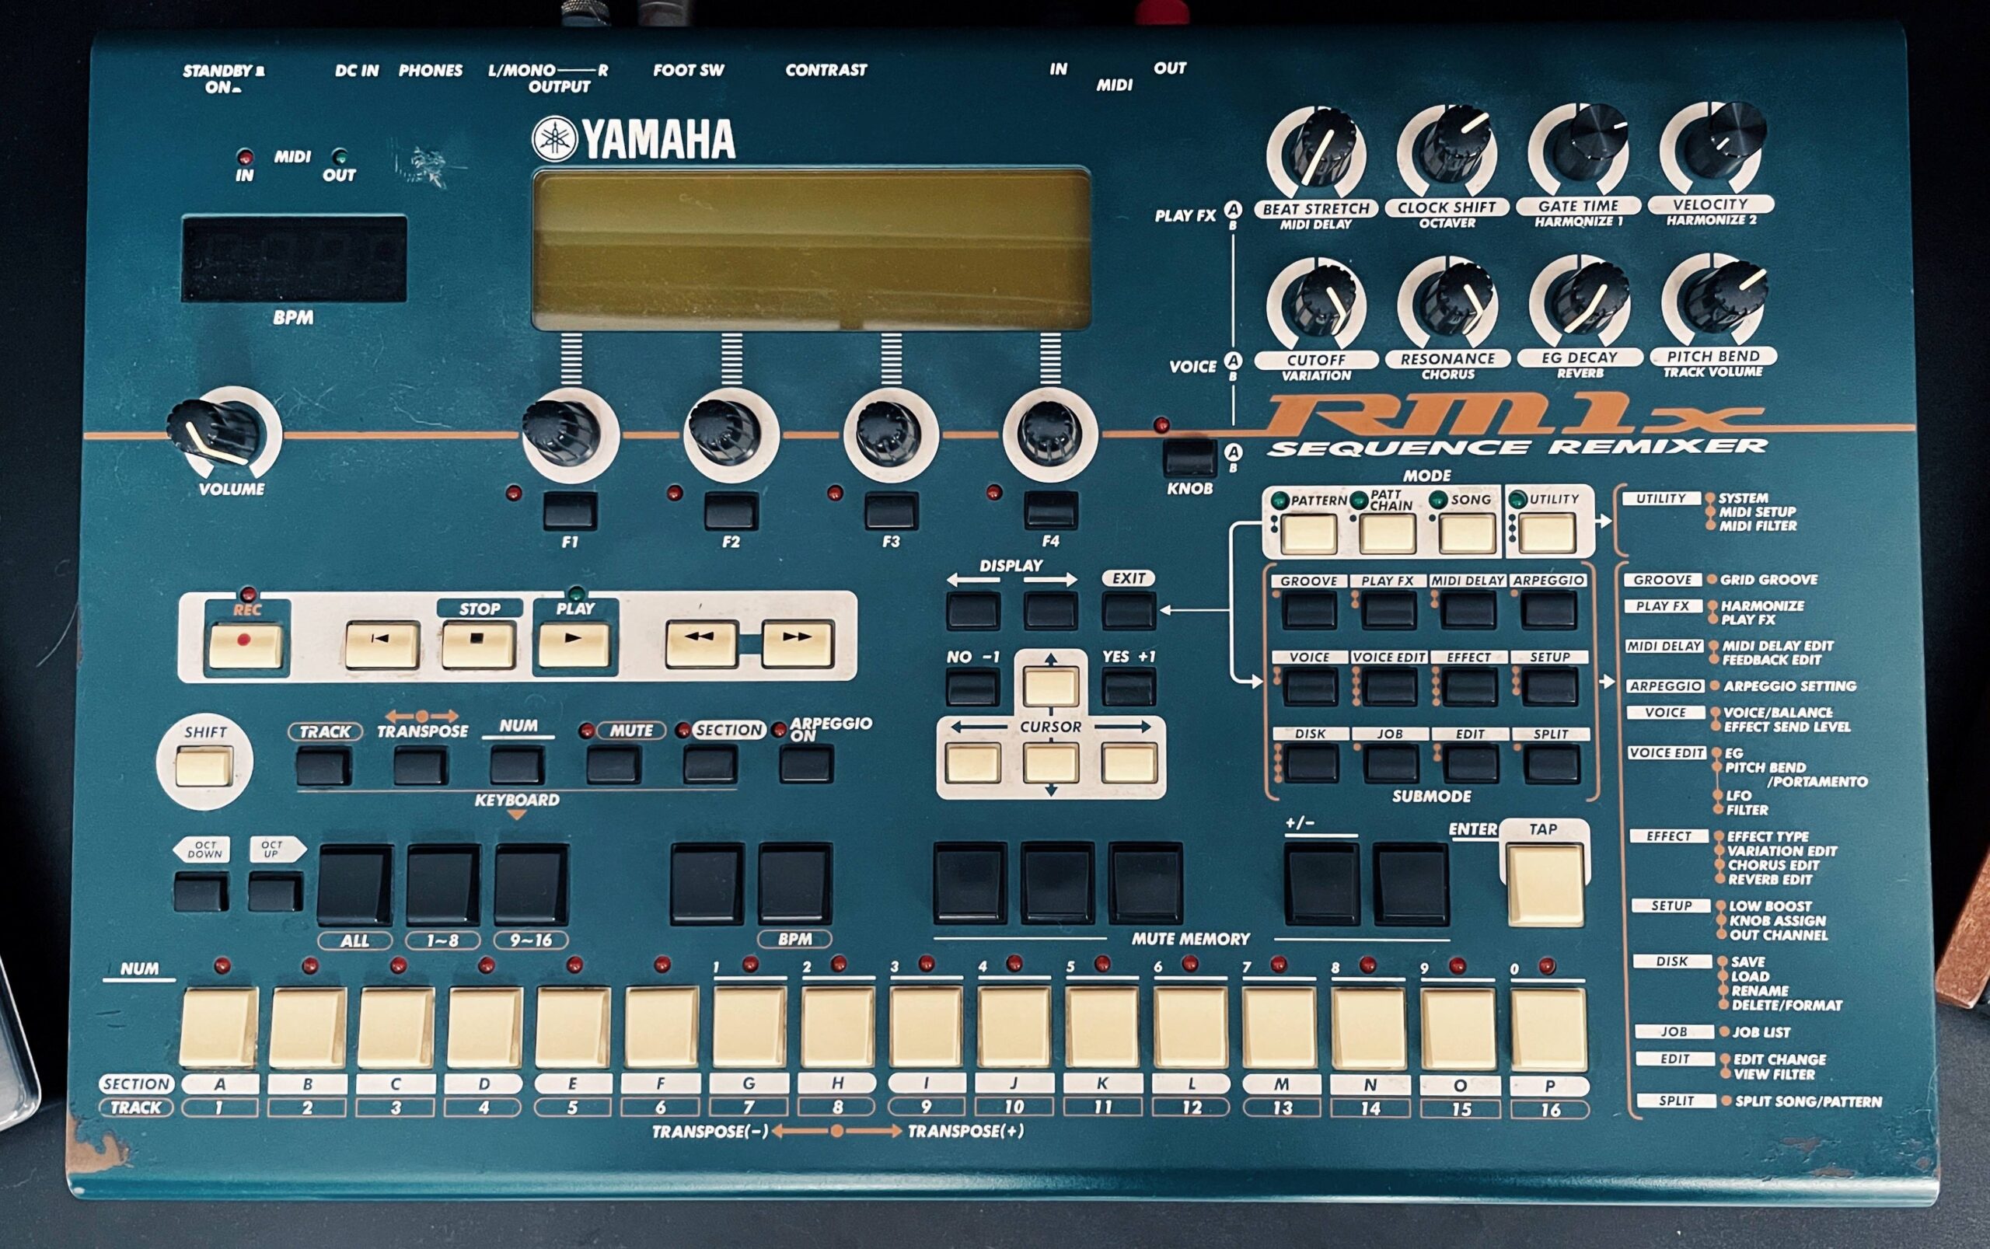This screenshot has height=1249, width=1990.
Task: Hit the F4 function button
Action: pyautogui.click(x=1051, y=511)
